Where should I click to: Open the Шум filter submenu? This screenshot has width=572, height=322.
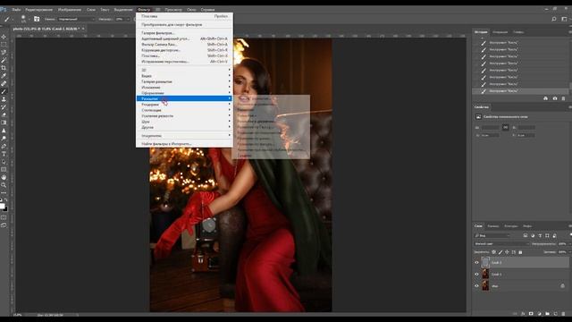184,122
